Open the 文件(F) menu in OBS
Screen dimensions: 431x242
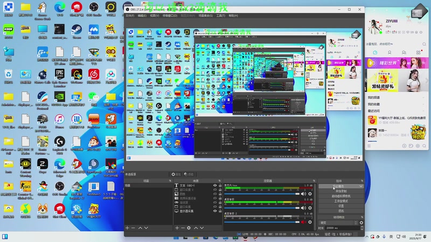pos(130,16)
